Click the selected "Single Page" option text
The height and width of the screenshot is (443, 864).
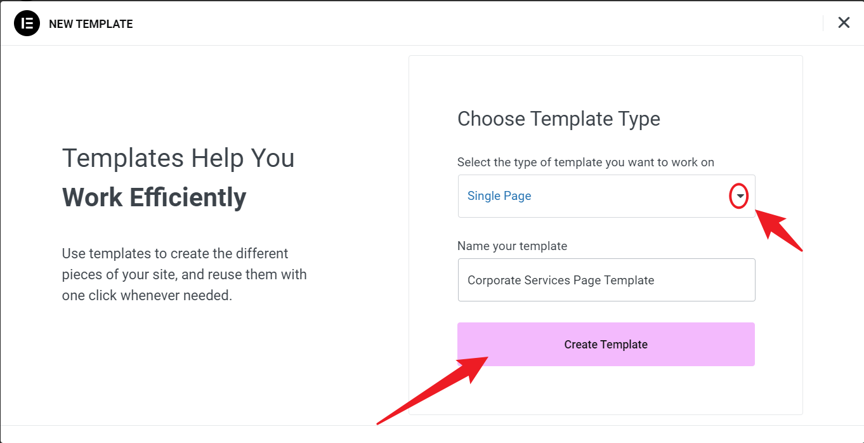tap(499, 196)
